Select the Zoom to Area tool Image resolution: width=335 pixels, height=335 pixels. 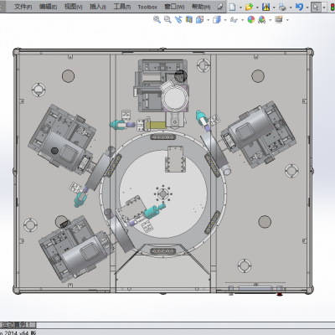pyautogui.click(x=167, y=19)
